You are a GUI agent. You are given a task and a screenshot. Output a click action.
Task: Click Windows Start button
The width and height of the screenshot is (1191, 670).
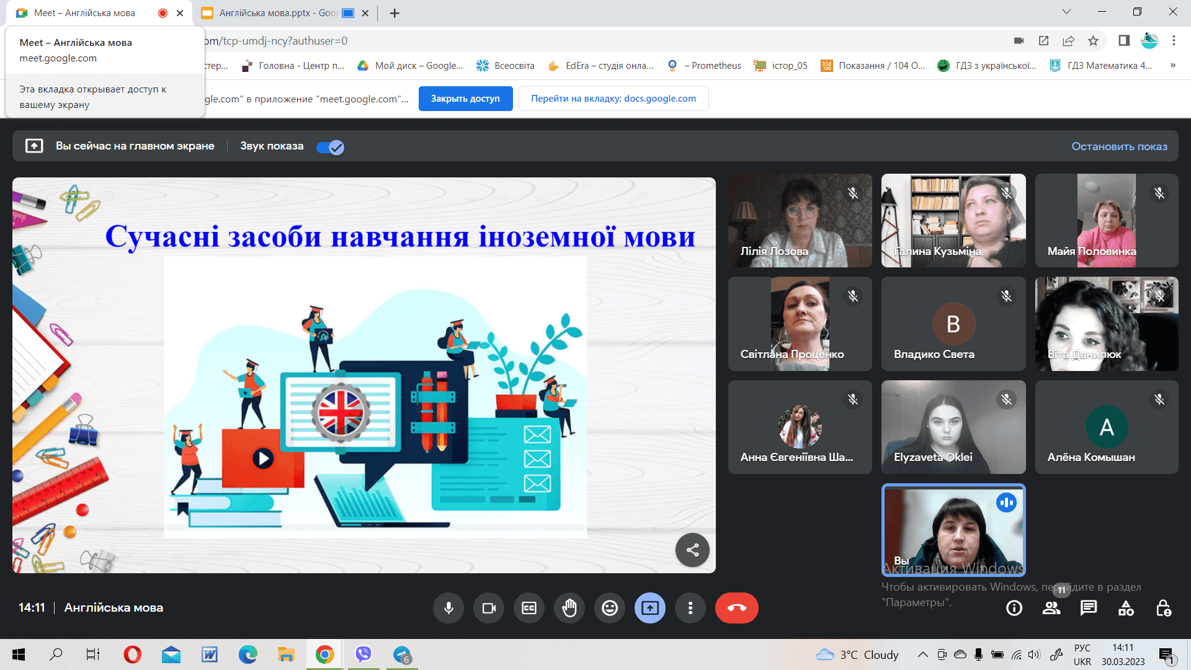pos(19,654)
